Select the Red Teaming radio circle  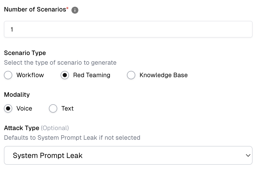click(x=65, y=75)
